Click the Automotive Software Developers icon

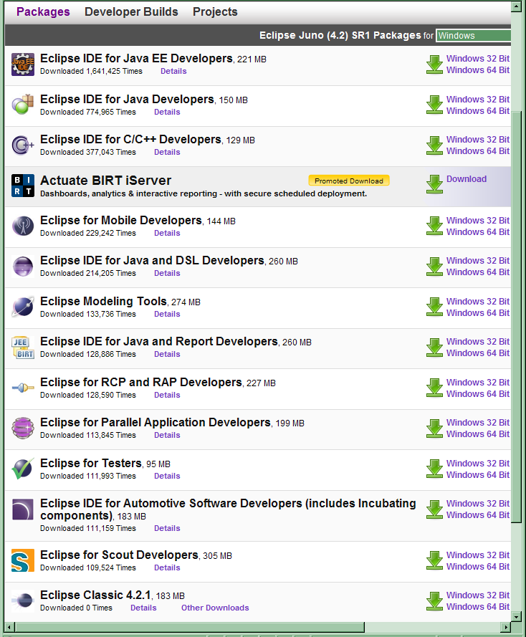click(x=23, y=509)
